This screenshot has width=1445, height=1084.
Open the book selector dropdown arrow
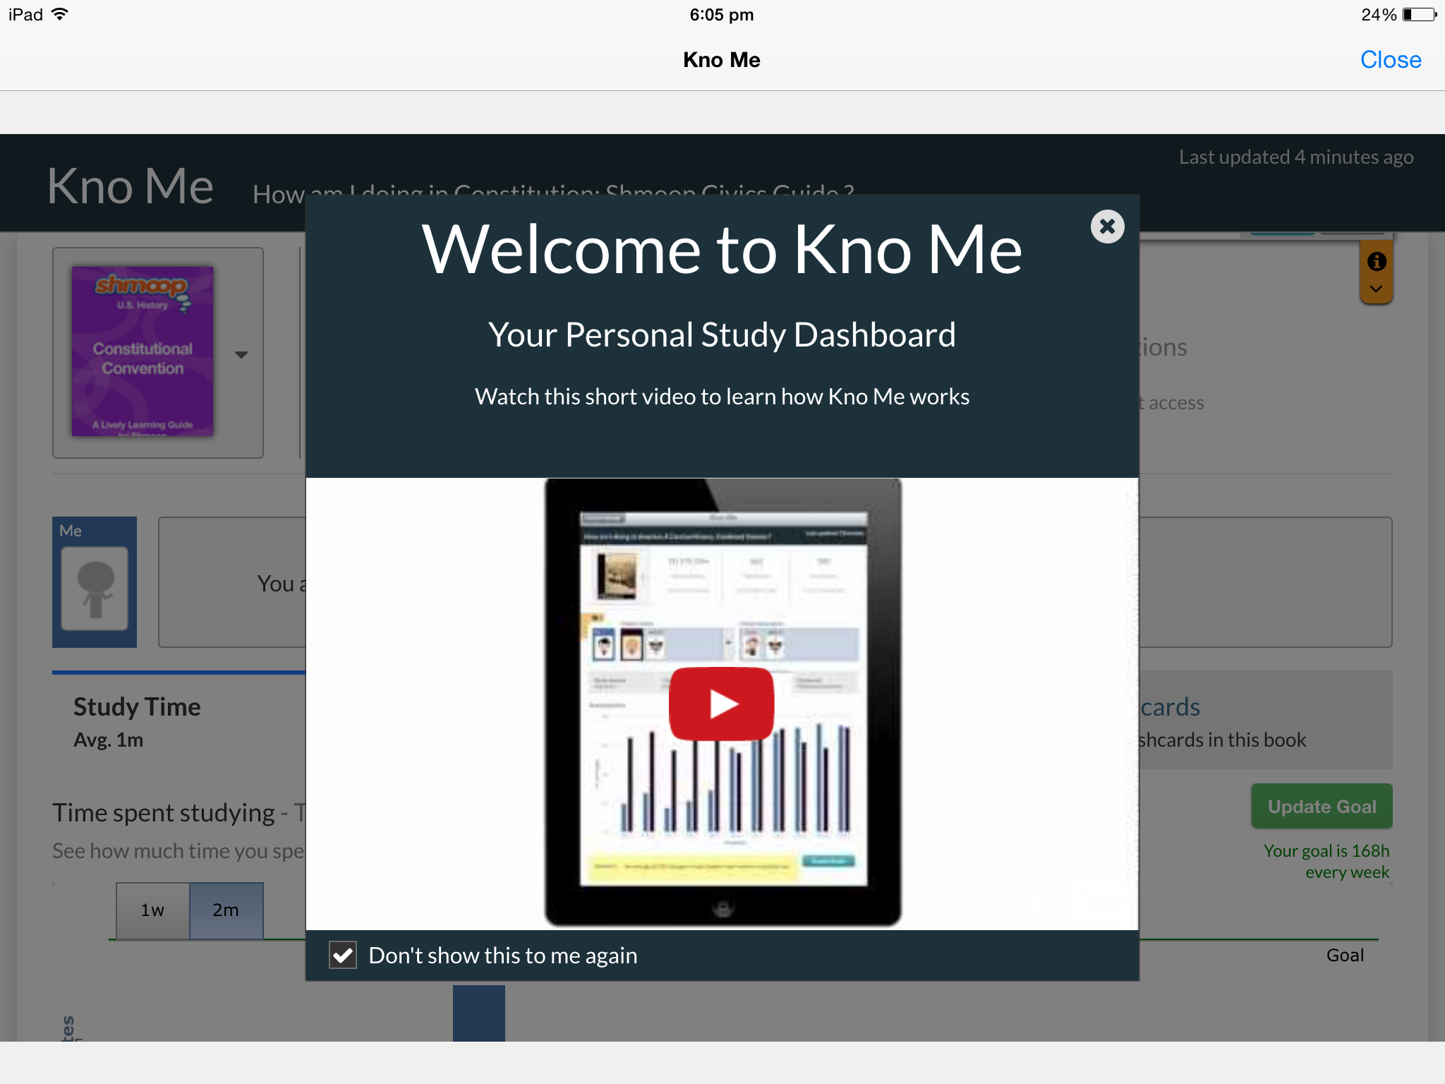click(x=241, y=354)
